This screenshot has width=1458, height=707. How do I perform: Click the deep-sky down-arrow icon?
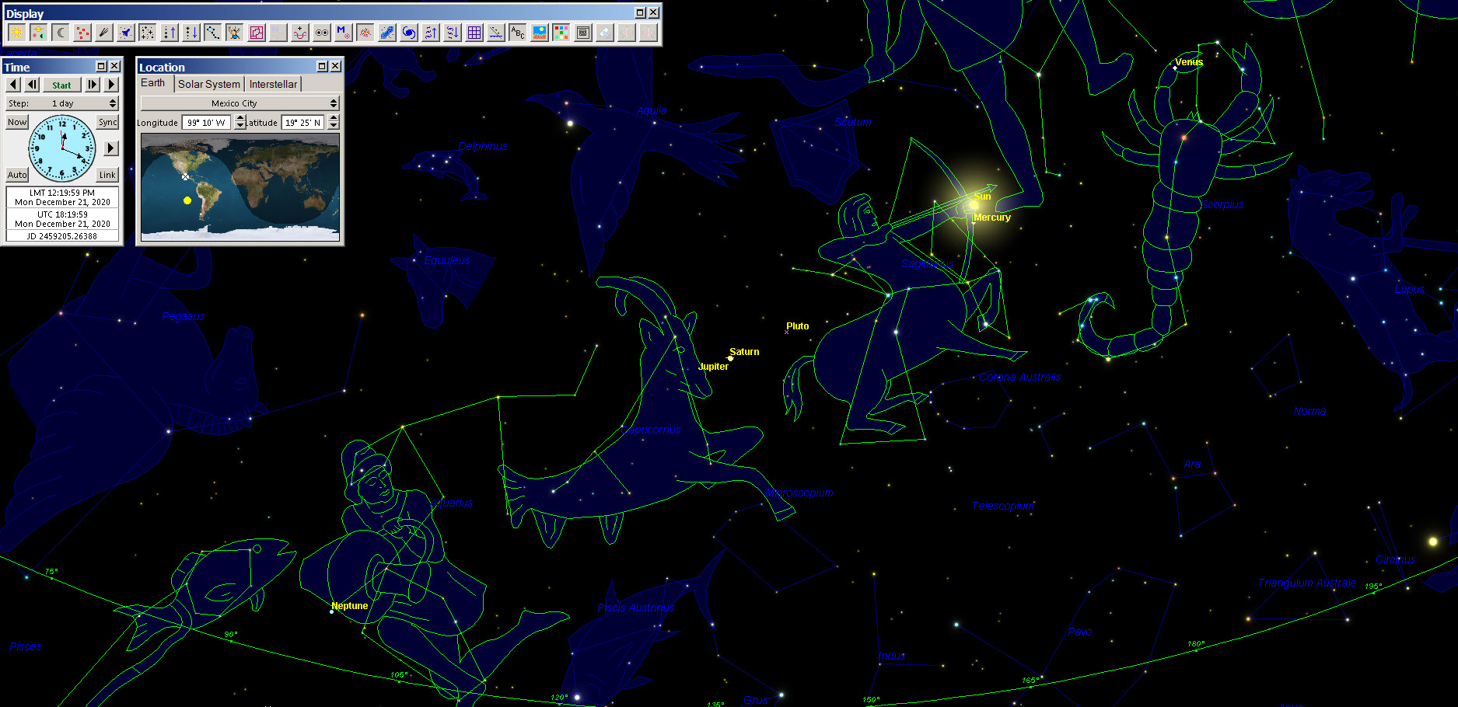tap(452, 33)
